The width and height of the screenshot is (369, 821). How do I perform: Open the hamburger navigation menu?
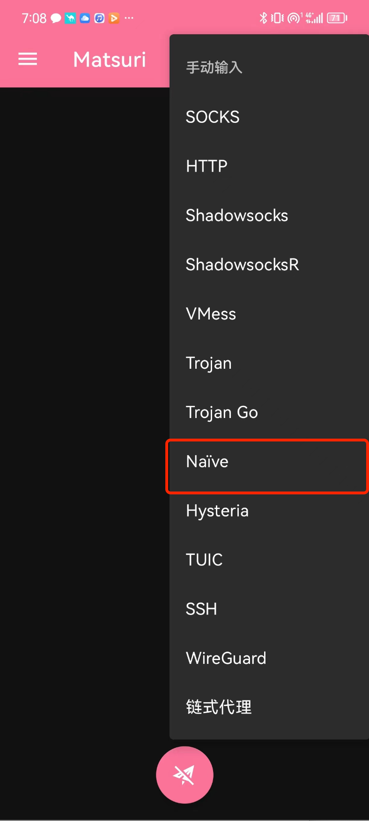(x=28, y=59)
